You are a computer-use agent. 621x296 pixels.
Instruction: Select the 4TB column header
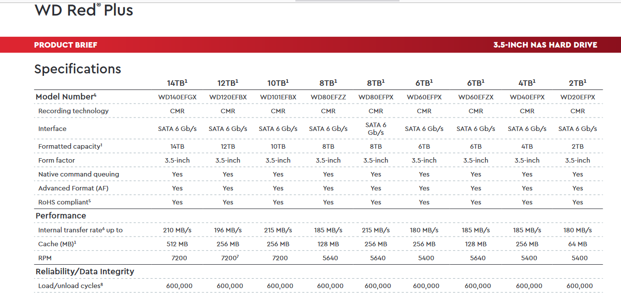[x=527, y=83]
